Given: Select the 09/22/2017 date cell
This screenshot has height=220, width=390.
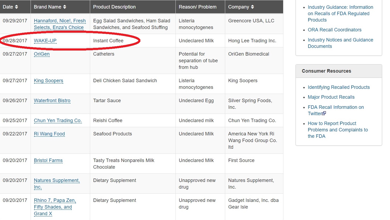Looking at the screenshot, I should (15, 140).
